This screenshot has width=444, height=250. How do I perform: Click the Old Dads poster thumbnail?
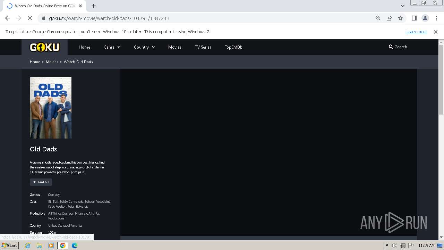[51, 108]
